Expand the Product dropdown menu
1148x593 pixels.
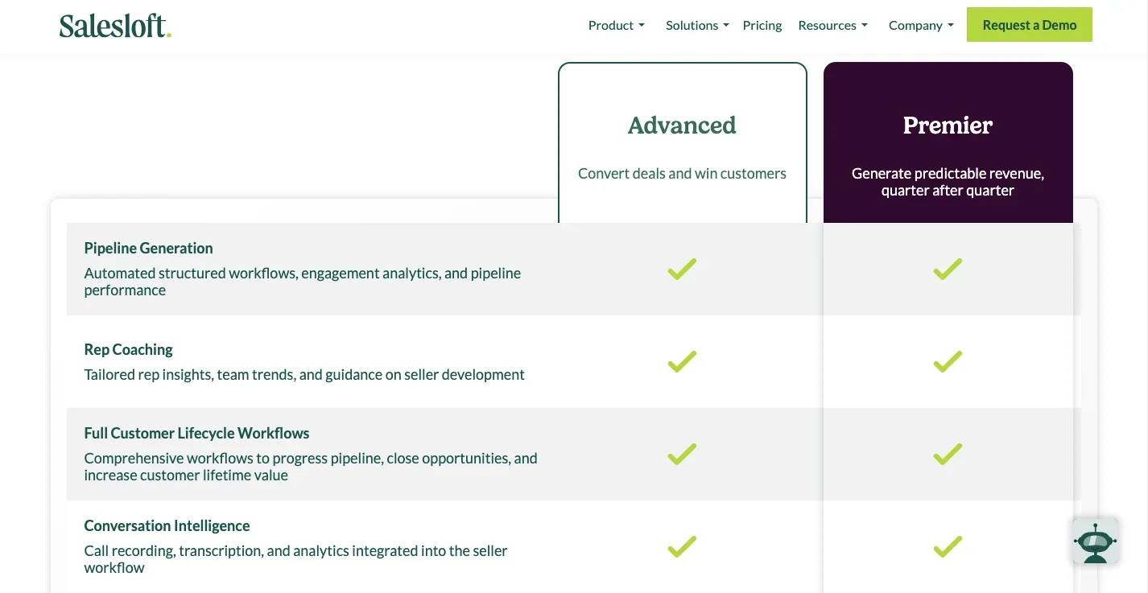coord(616,26)
